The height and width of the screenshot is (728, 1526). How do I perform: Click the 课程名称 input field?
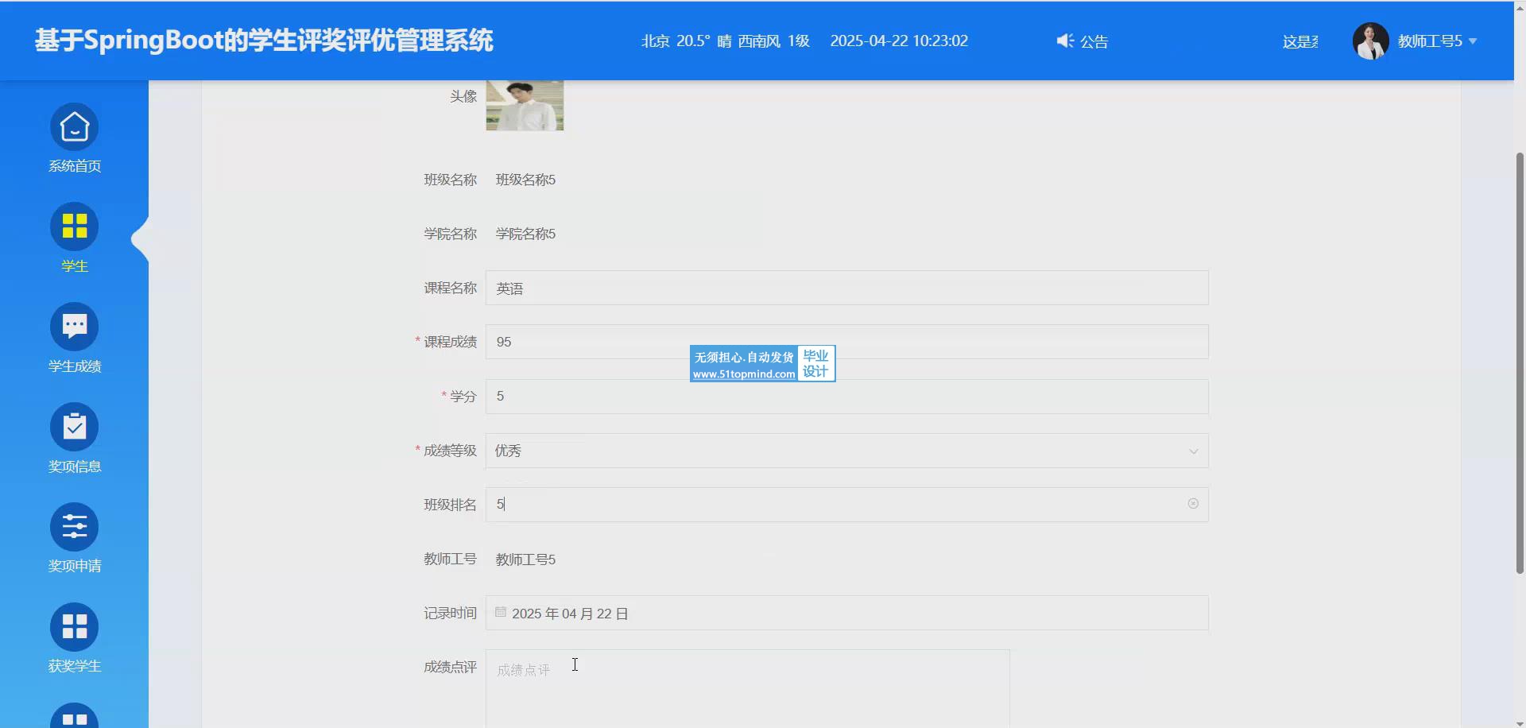pos(846,288)
